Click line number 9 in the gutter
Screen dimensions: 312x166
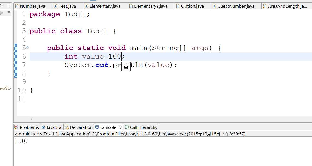(x=24, y=82)
